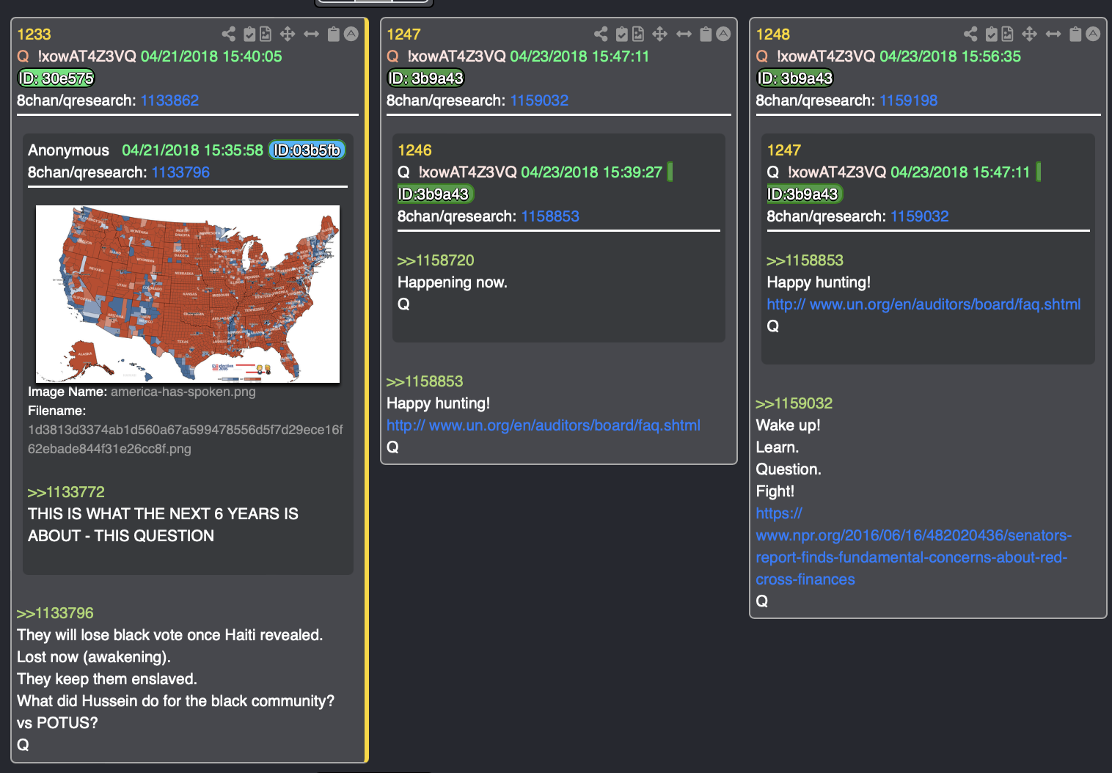The image size is (1112, 773).
Task: Follow reply reference >>1158720
Action: click(x=436, y=260)
